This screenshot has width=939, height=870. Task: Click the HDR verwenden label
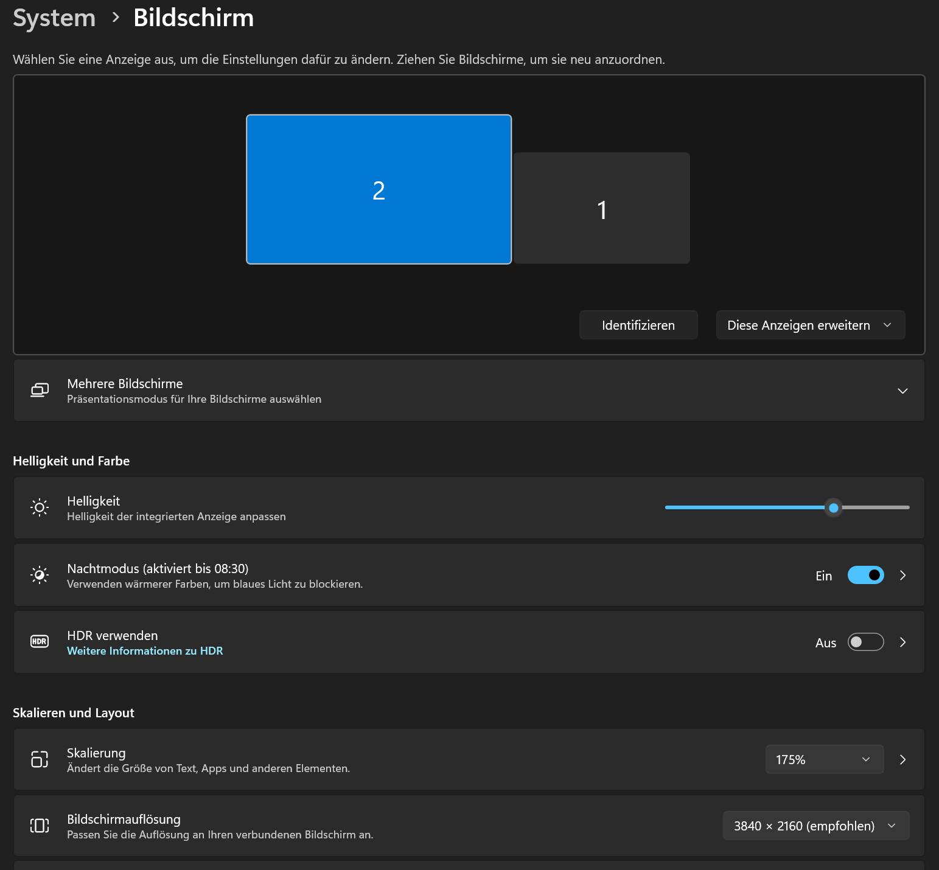pyautogui.click(x=113, y=636)
